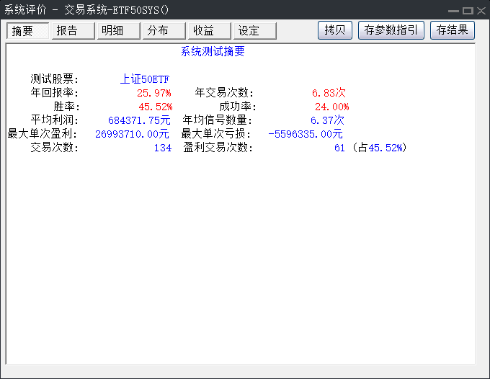Screen dimensions: 490x379
Task: View the 收益 tab
Action: click(x=209, y=31)
